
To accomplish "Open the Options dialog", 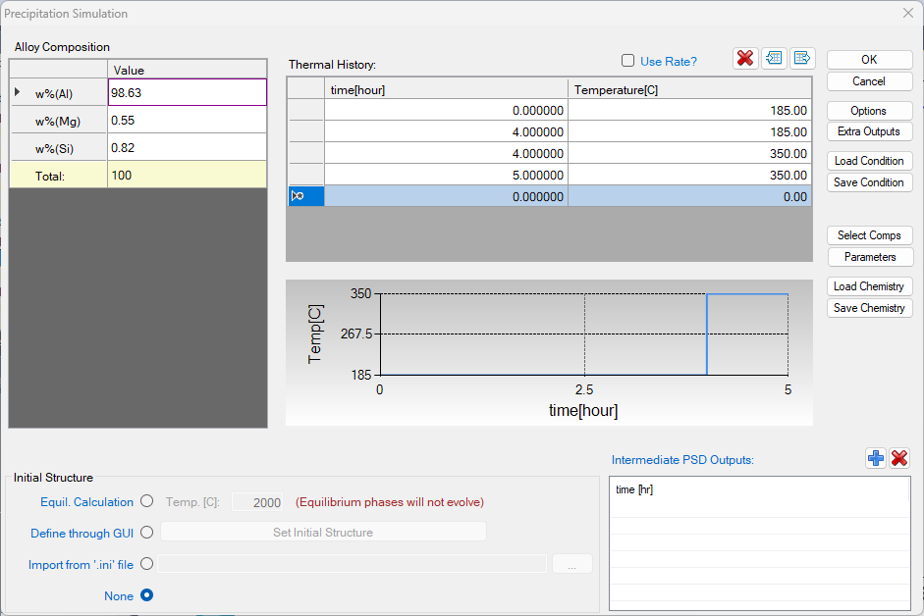I will [869, 111].
